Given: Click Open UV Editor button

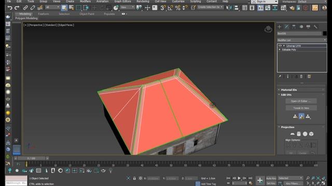Looking at the screenshot, I should [301, 101].
